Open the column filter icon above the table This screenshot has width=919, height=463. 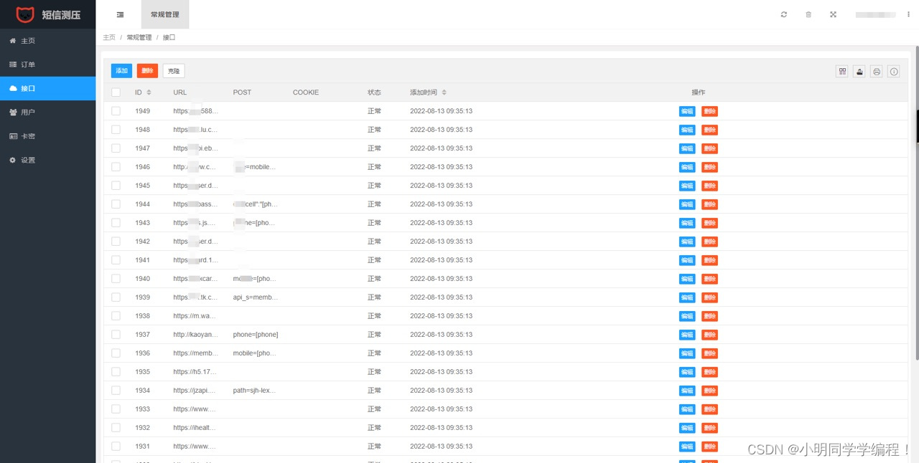(842, 71)
